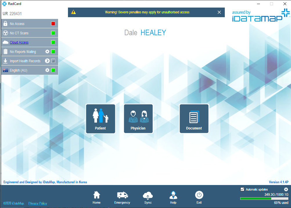
Task: Click the red No Access status indicator
Action: tap(53, 24)
